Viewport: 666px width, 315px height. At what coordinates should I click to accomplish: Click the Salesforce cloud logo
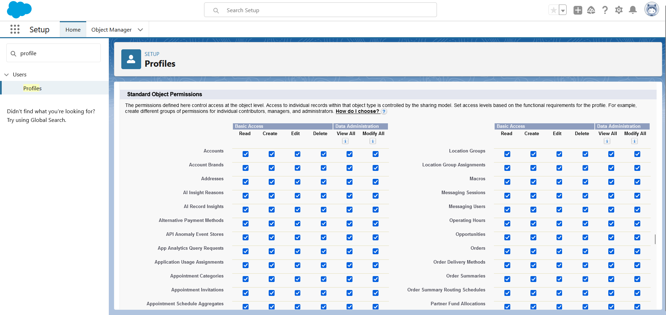[x=19, y=10]
